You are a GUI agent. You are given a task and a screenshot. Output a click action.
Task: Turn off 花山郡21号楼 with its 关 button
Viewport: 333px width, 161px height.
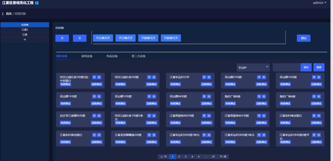[264, 77]
